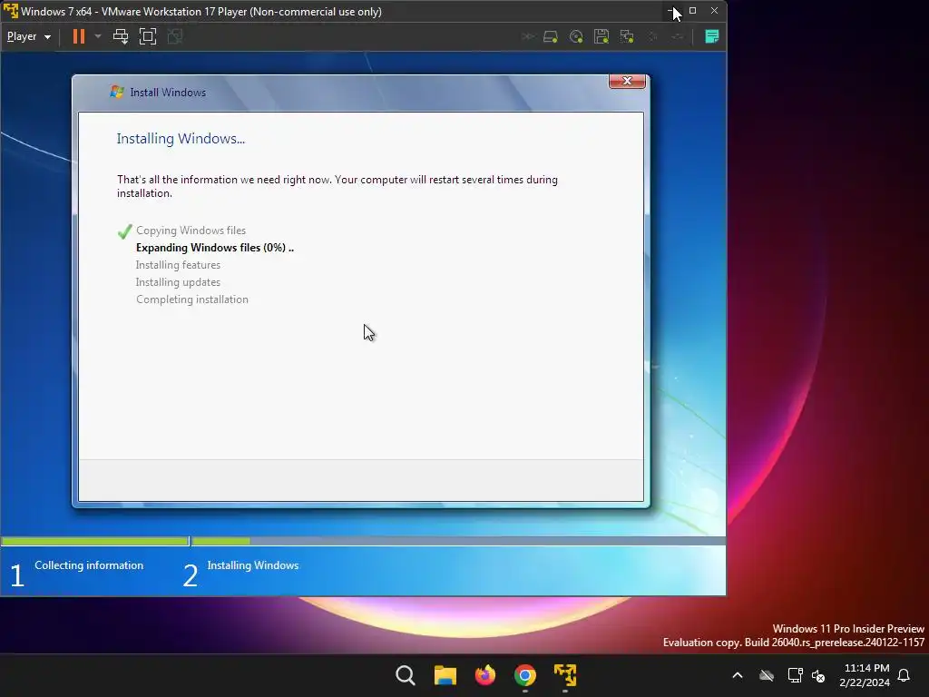
Task: Pause the virtual machine
Action: click(78, 36)
